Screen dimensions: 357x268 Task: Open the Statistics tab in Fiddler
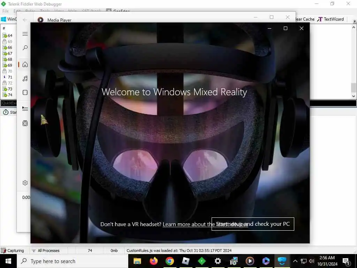point(9,112)
